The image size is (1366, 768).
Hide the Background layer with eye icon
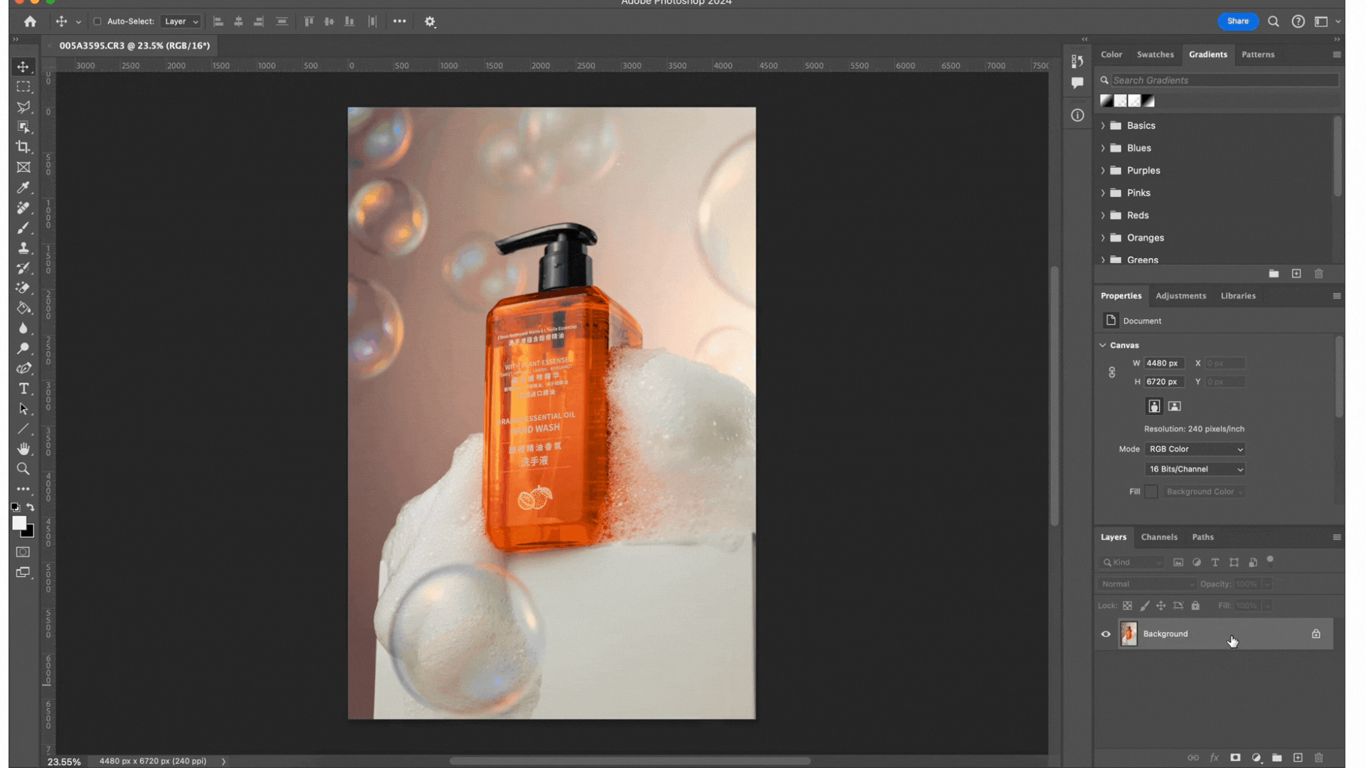[1106, 634]
